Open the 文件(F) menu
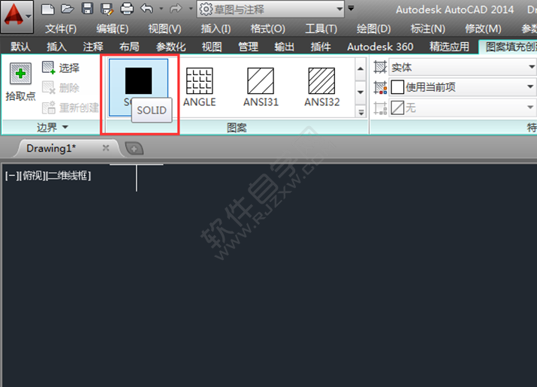 (x=61, y=29)
